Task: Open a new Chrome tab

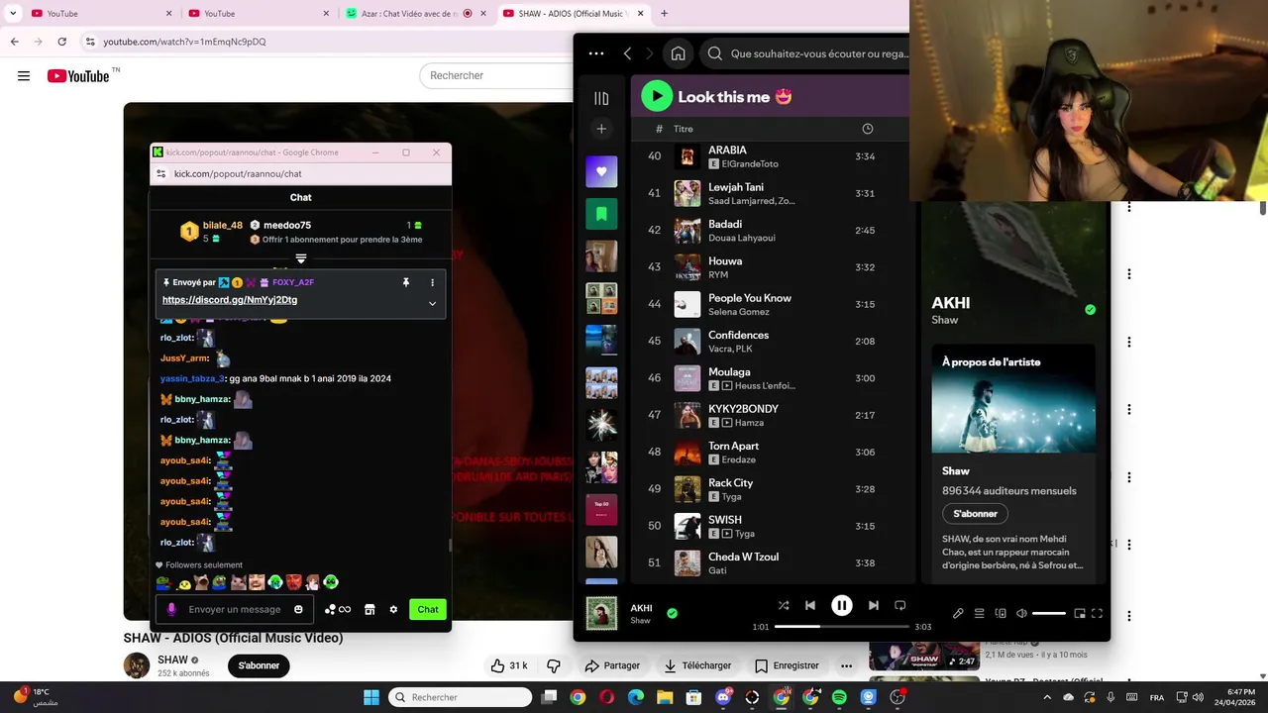Action: 664,14
